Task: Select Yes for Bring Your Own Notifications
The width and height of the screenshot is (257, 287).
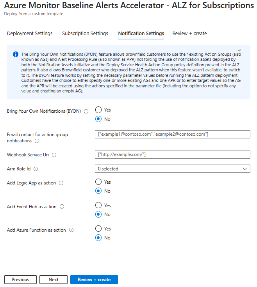Action: pos(98,110)
